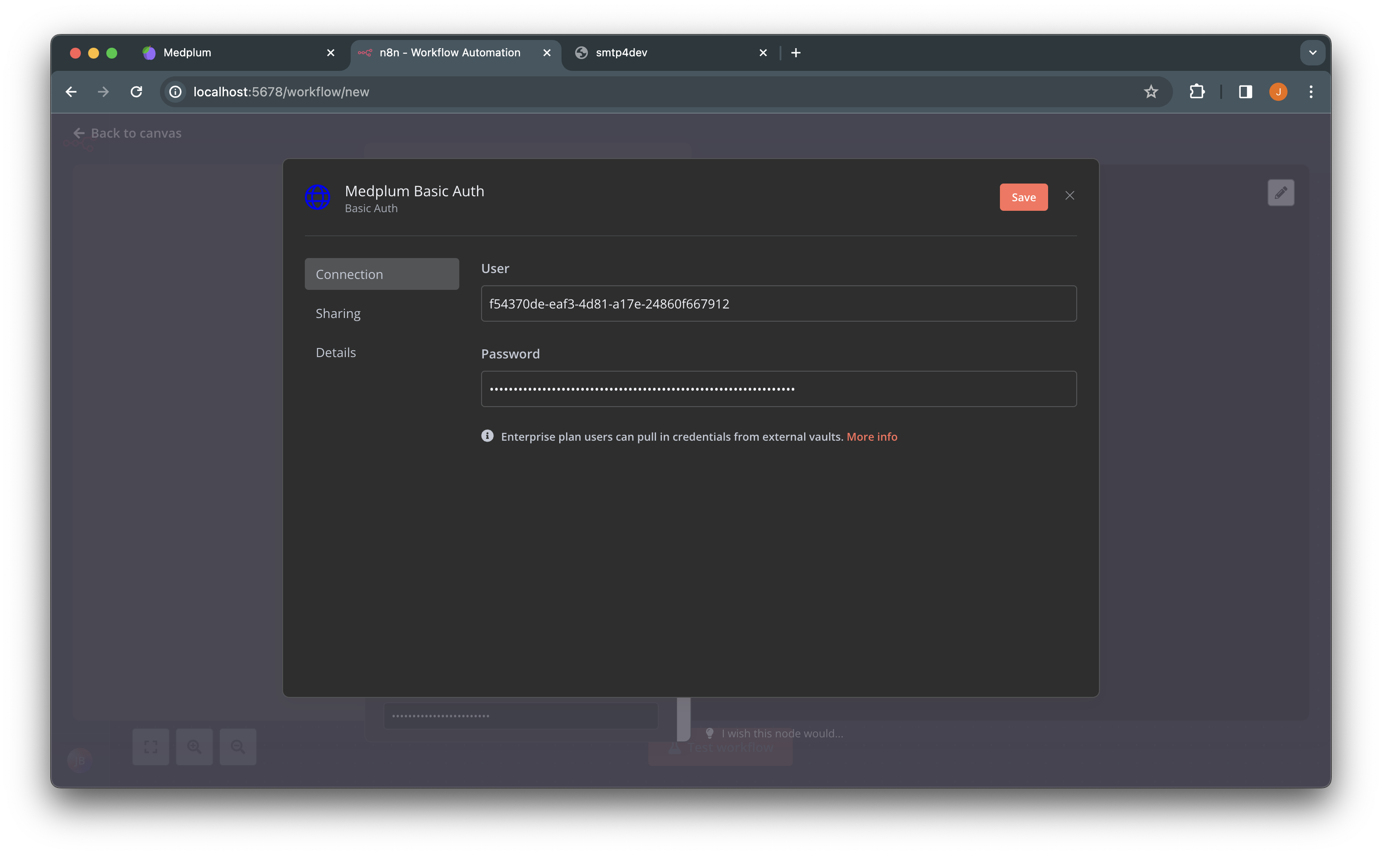Bookmark this page with star icon
Screen dimensions: 1382x855
(x=1151, y=92)
